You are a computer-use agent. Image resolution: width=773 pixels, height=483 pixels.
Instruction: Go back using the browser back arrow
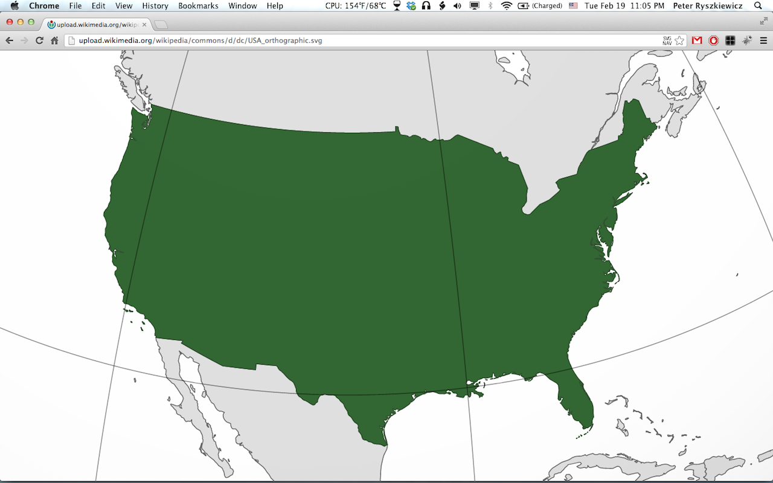(9, 40)
